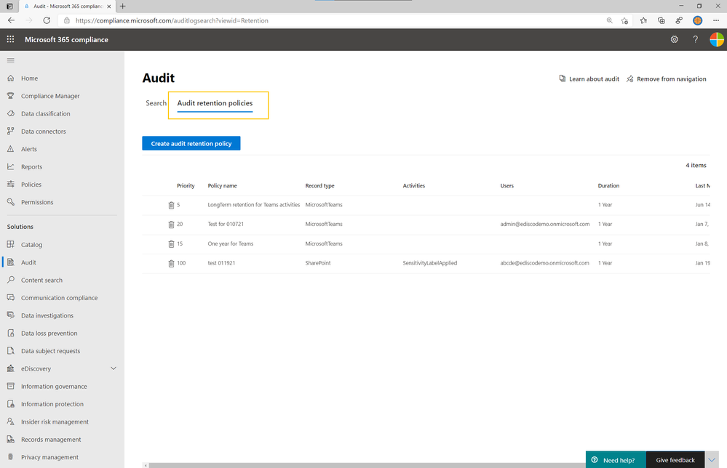This screenshot has height=468, width=727.
Task: Sort by the Policy name column header
Action: point(222,185)
